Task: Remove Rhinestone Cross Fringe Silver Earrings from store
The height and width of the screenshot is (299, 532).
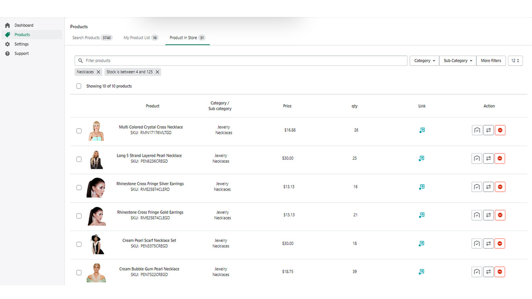Action: pyautogui.click(x=500, y=186)
